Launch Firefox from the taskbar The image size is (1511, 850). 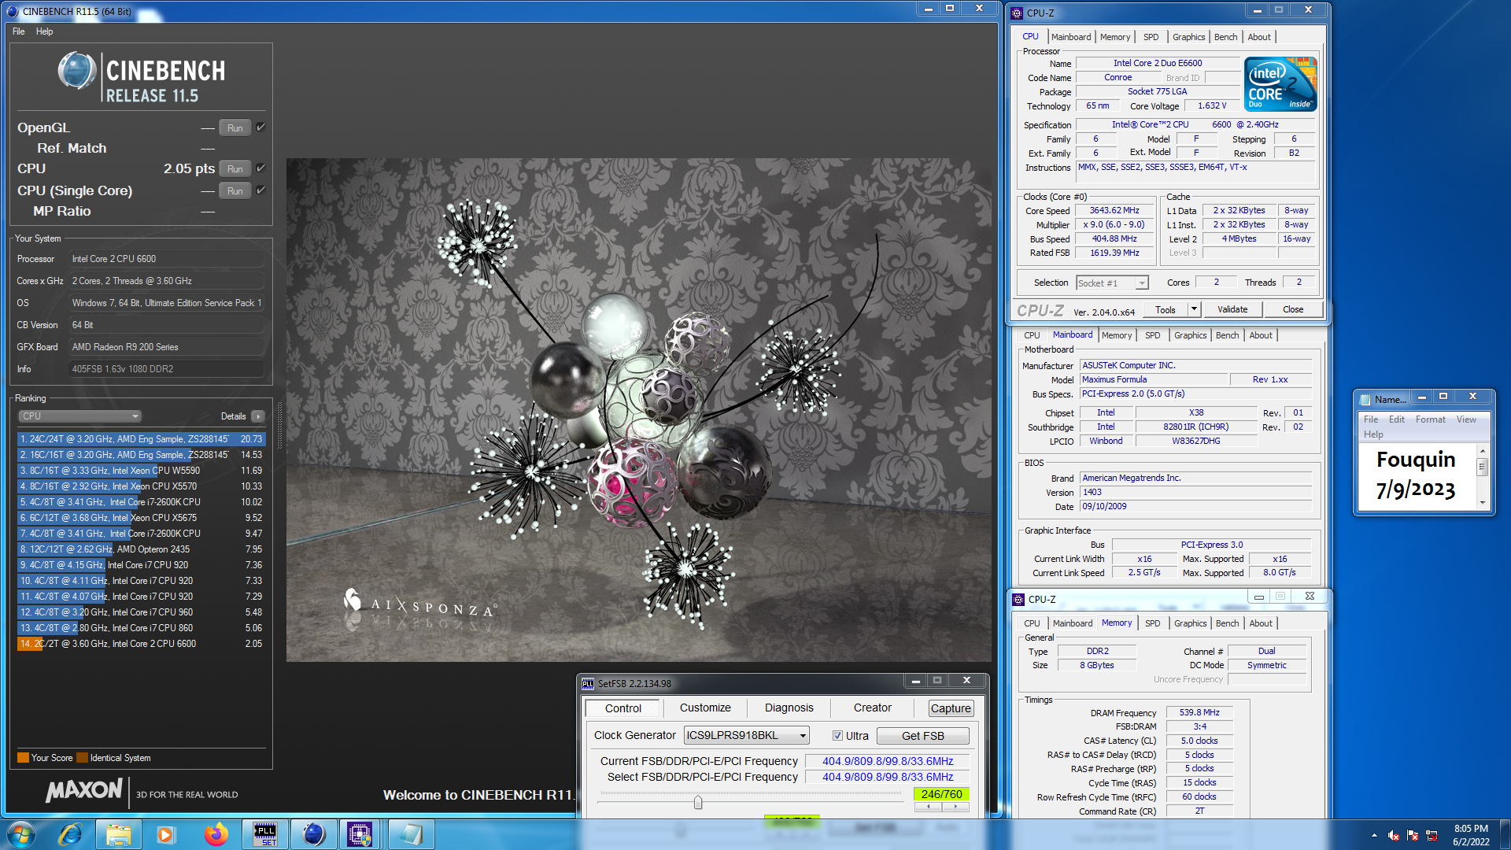click(216, 834)
